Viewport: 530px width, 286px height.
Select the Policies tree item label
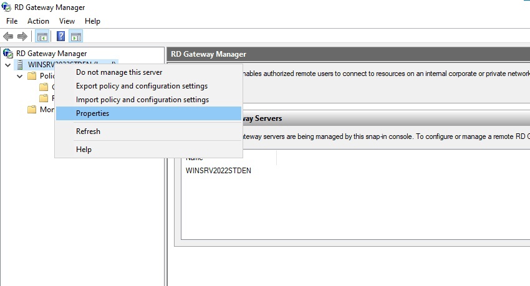[47, 75]
